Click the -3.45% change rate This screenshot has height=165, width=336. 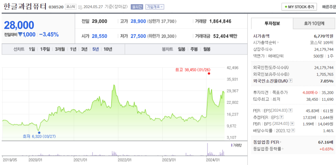pyautogui.click(x=49, y=34)
